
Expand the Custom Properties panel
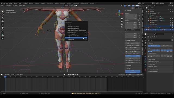(153, 72)
